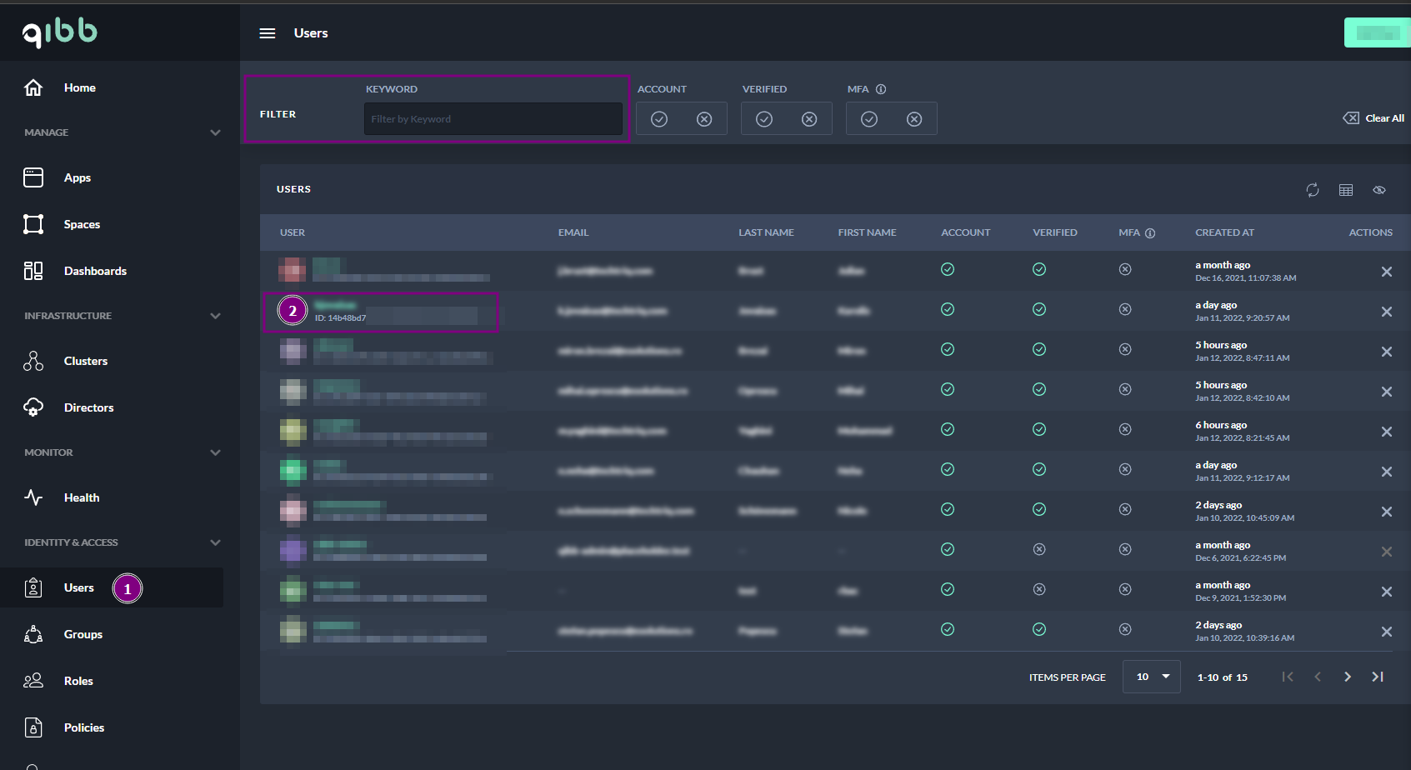Collapse the Infrastructure section
1411x770 pixels.
pyautogui.click(x=216, y=316)
